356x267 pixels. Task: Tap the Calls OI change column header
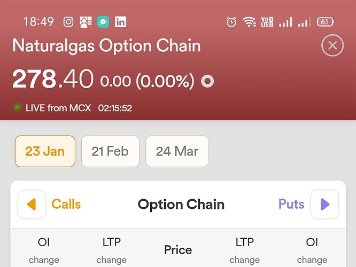[44, 250]
